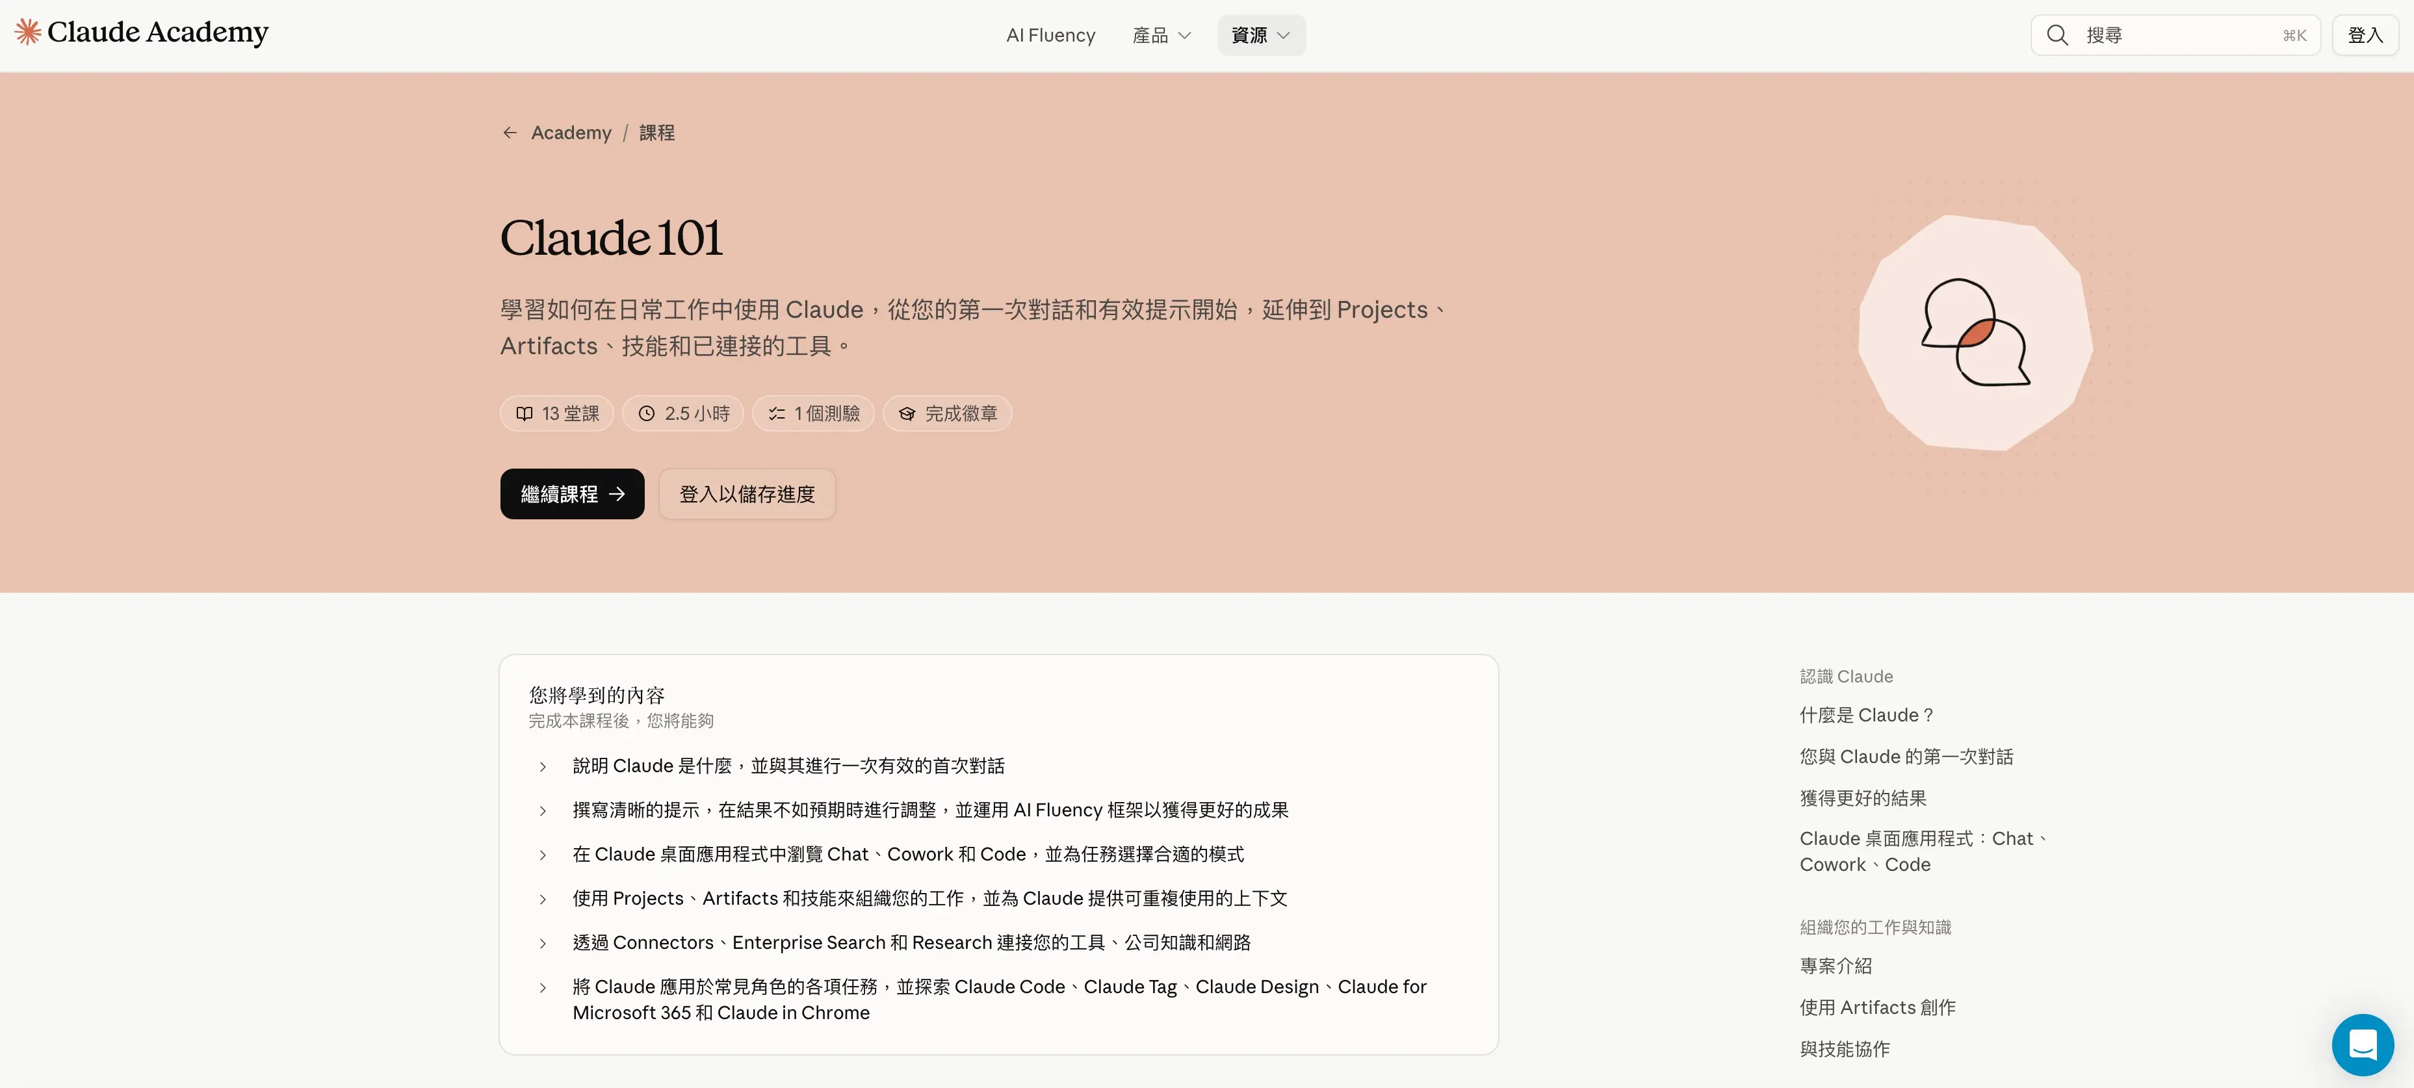Click the chat bubbles course illustration
The image size is (2414, 1088).
click(x=1975, y=333)
